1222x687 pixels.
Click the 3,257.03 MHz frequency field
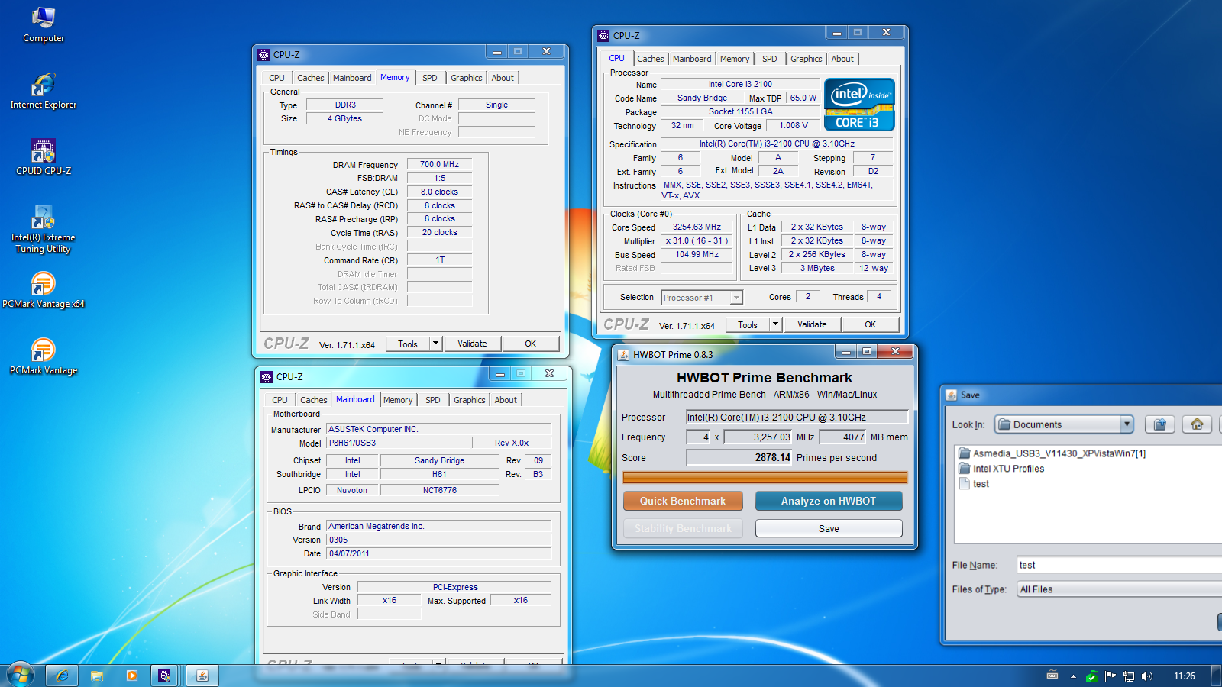tap(758, 437)
